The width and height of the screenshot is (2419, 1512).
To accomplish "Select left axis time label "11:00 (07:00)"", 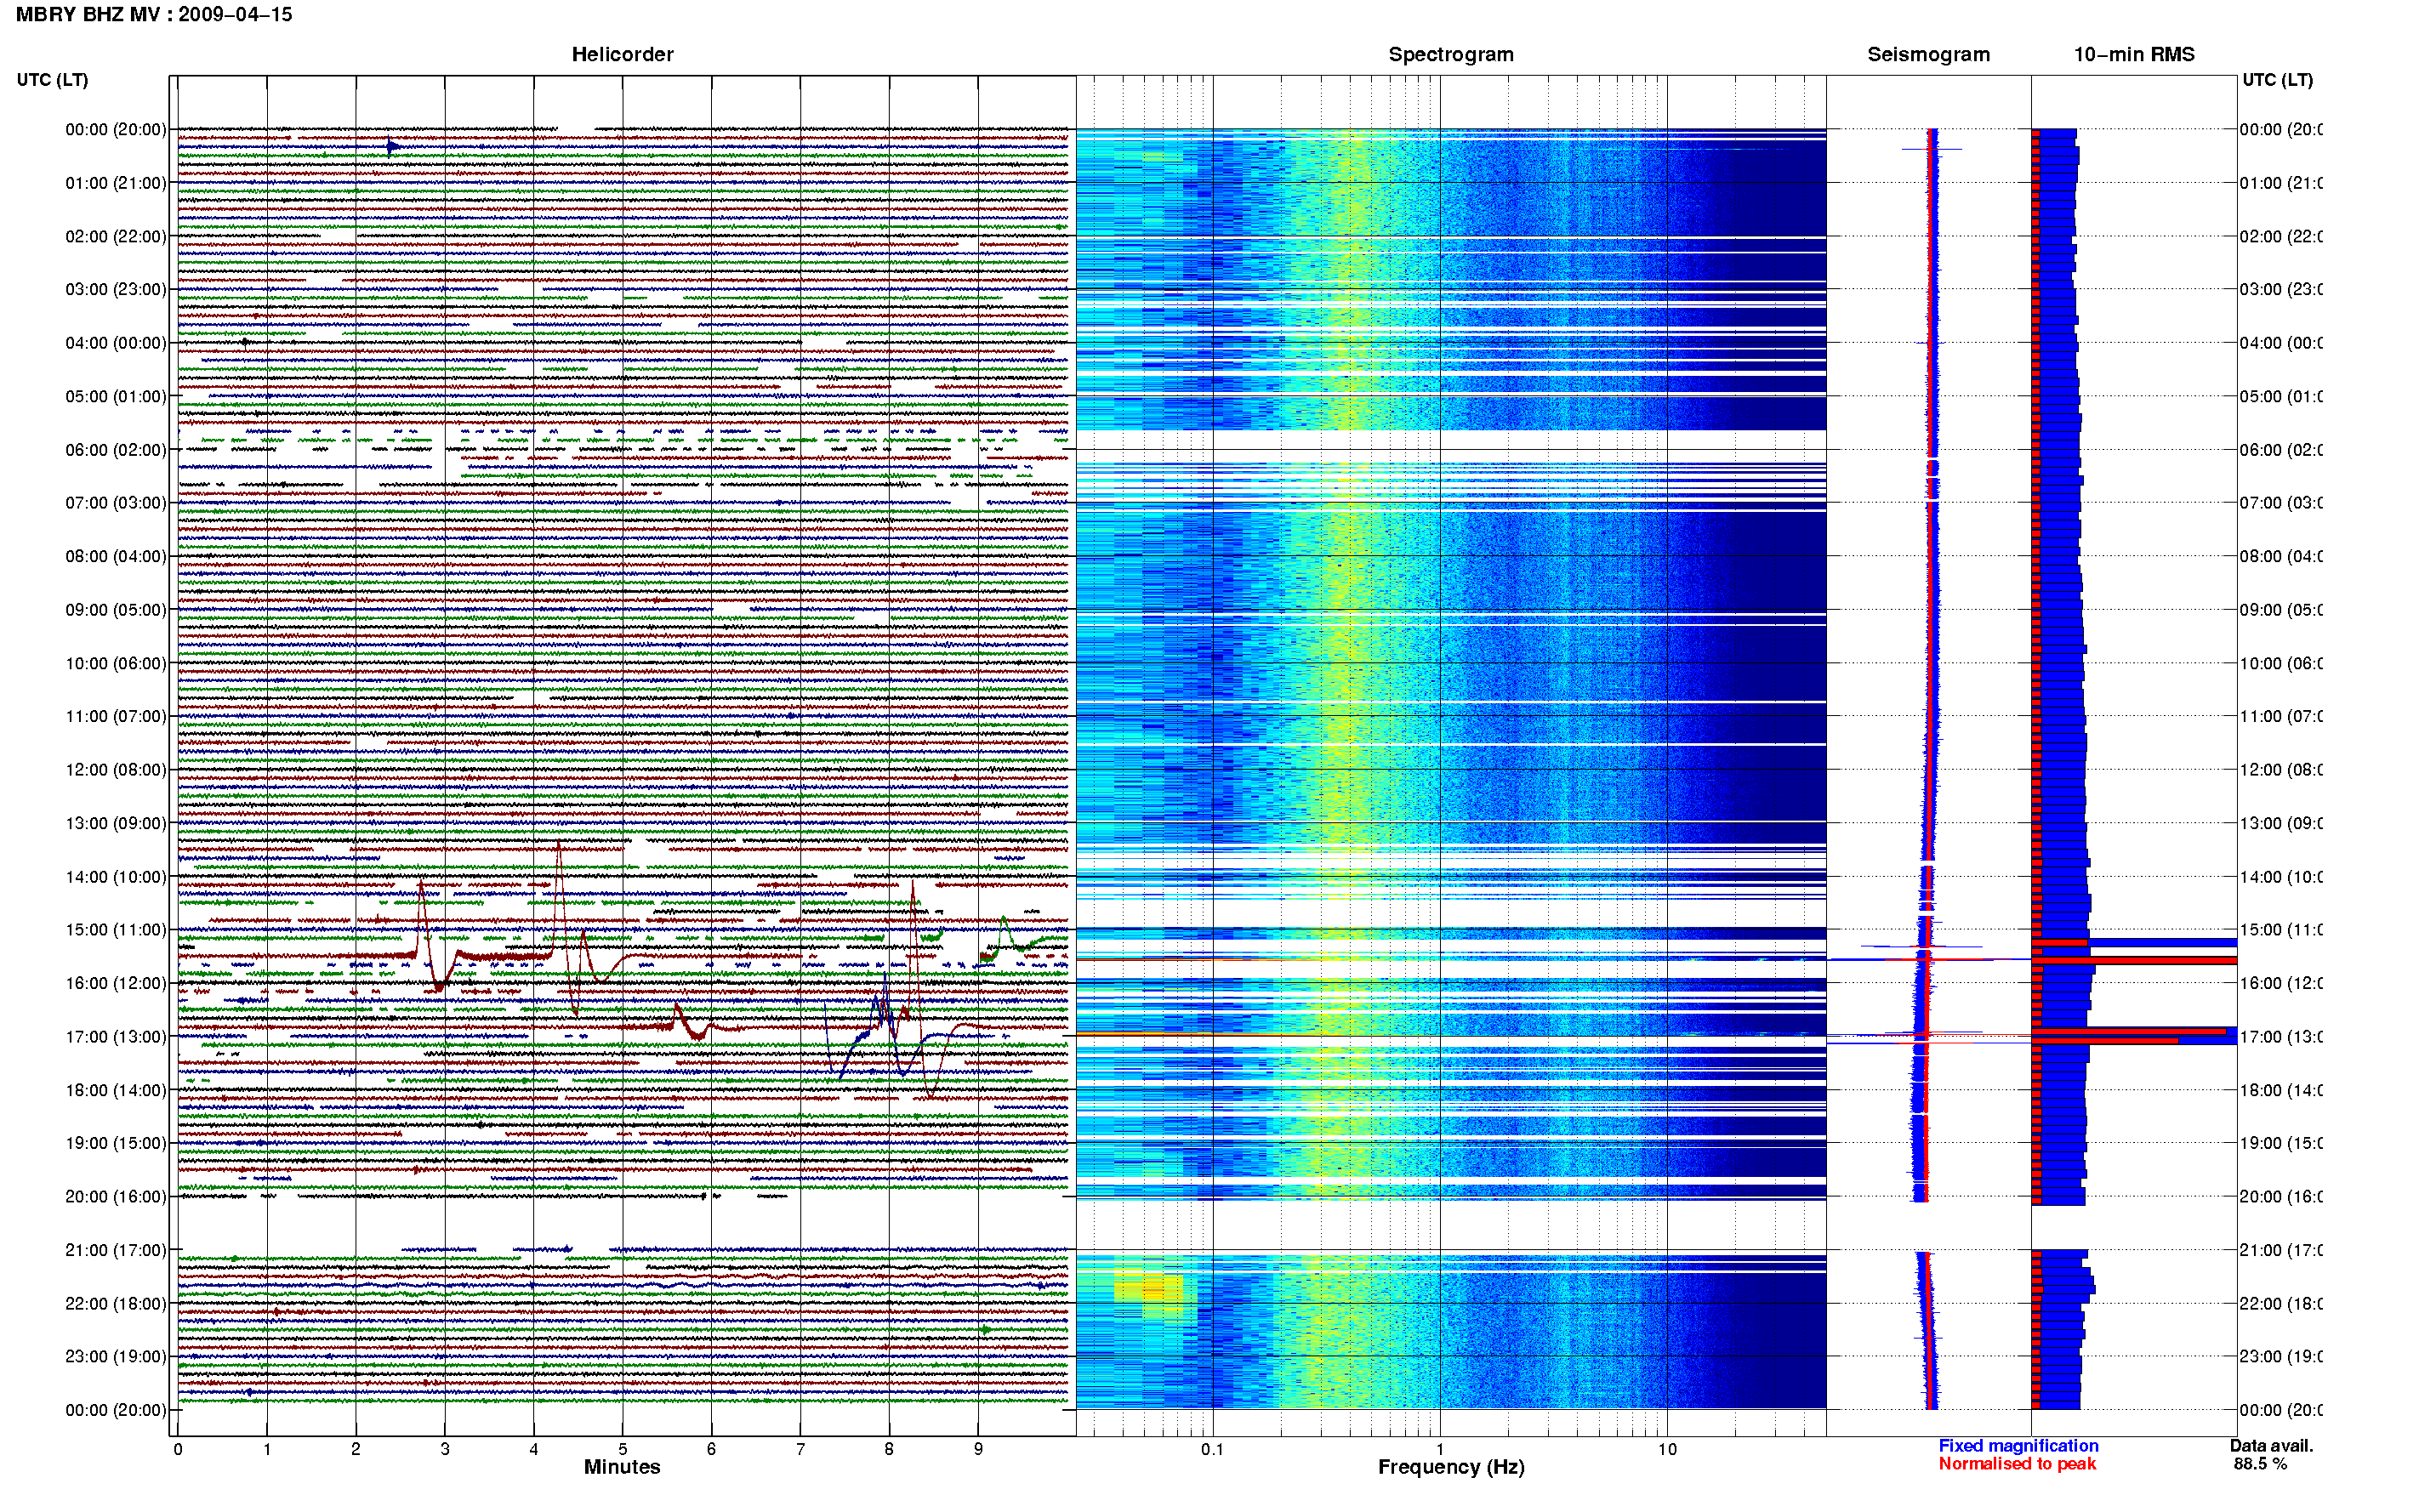I will (x=116, y=716).
